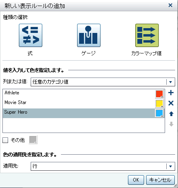
Task: Open the 列または値 dropdown
Action: pos(103,82)
